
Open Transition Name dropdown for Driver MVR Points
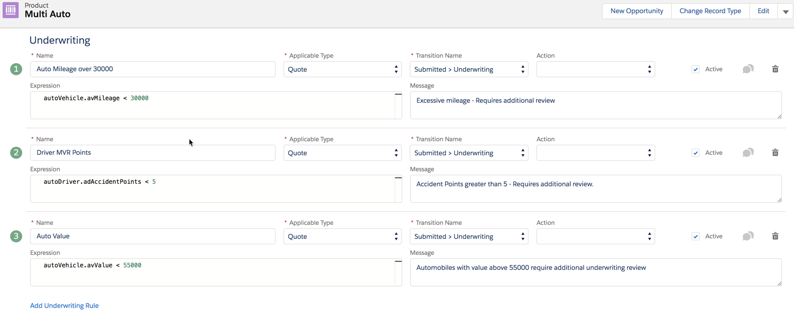(x=469, y=153)
